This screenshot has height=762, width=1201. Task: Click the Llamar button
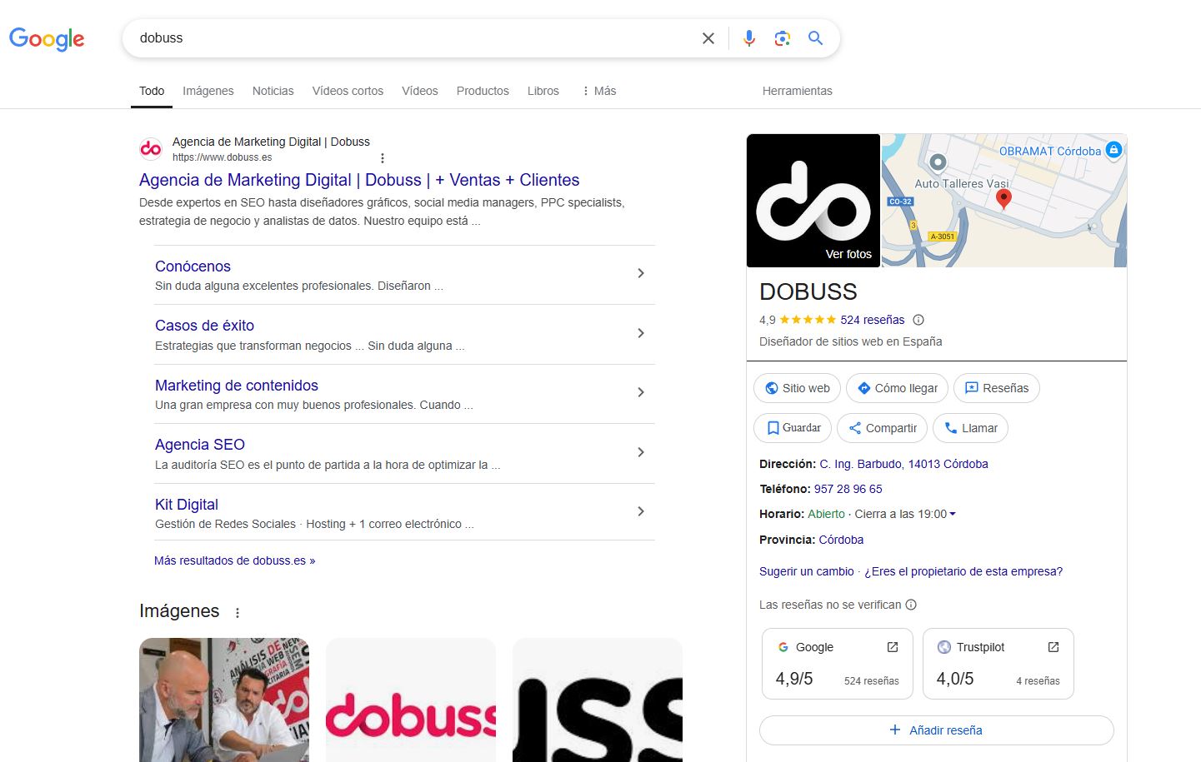pyautogui.click(x=970, y=428)
